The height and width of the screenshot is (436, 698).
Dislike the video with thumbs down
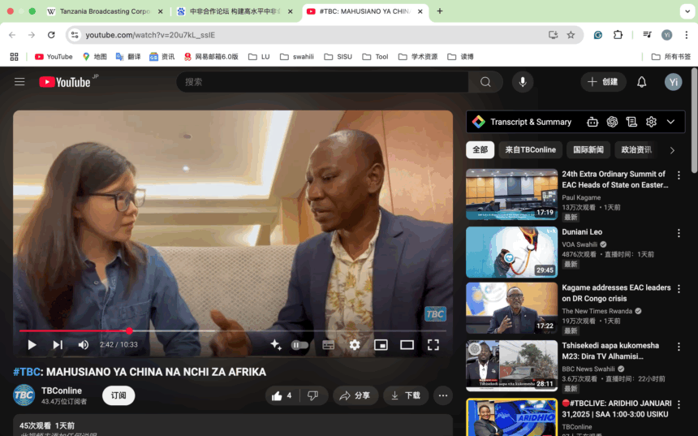[x=313, y=395]
